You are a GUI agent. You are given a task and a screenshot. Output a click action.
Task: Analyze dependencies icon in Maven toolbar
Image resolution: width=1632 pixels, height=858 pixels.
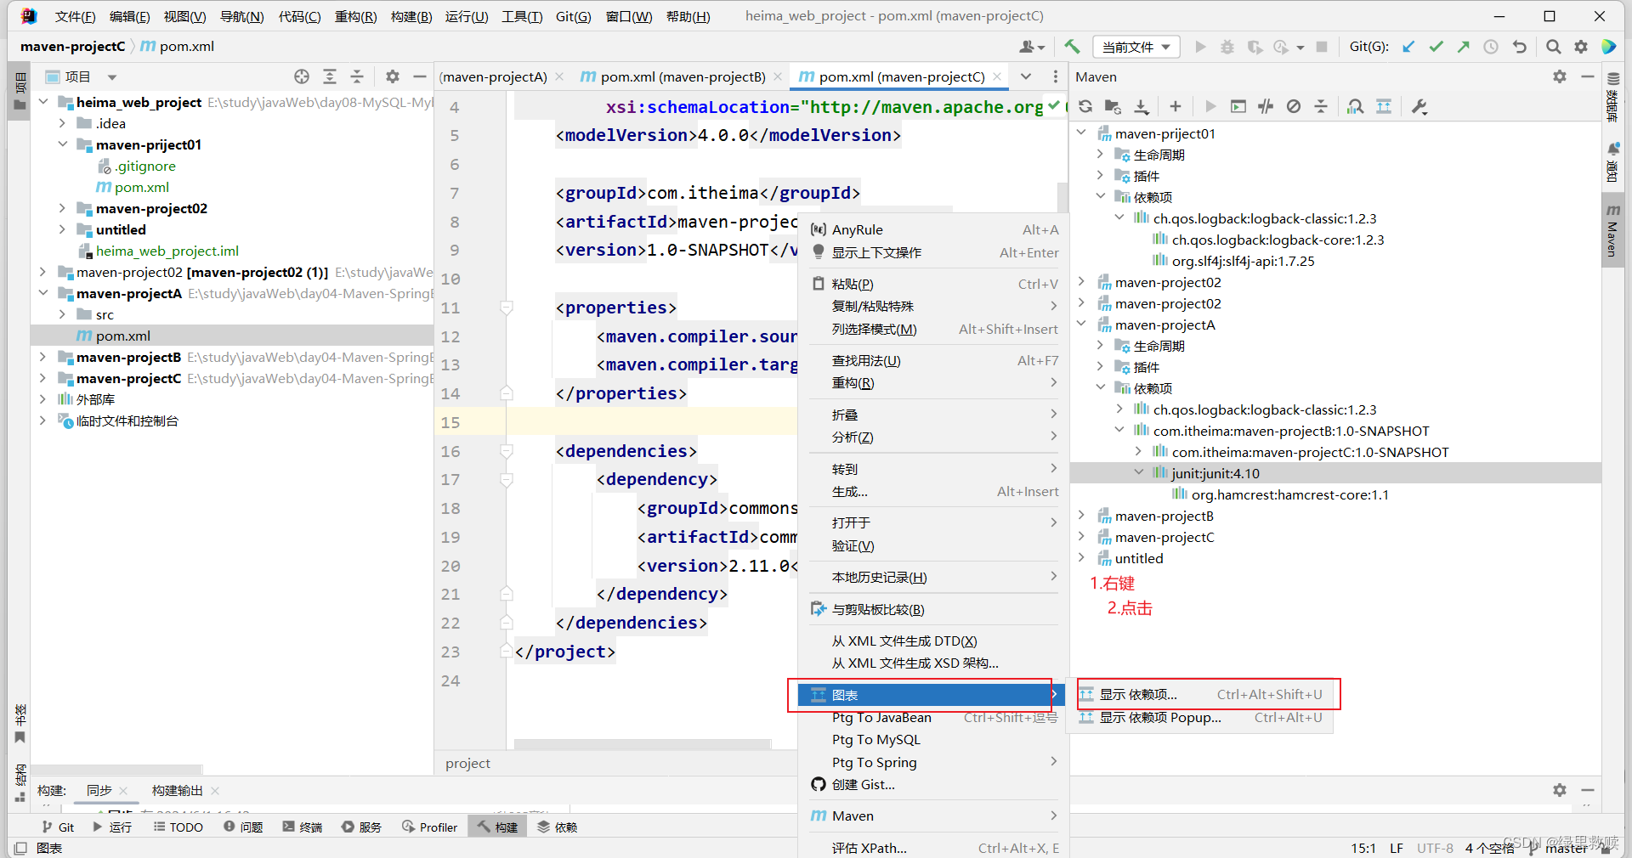[1356, 106]
